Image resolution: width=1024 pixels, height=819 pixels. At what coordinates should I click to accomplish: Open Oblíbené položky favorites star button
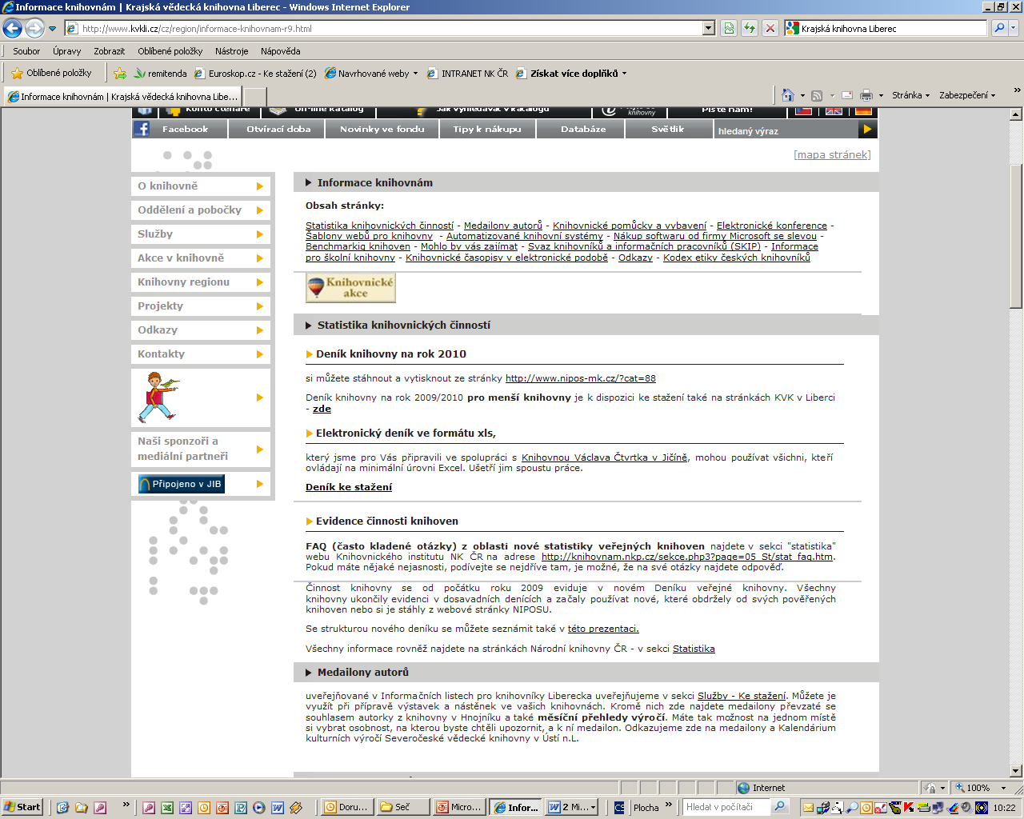point(51,73)
